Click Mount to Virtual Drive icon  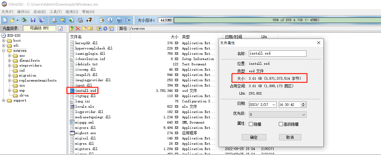point(80,20)
